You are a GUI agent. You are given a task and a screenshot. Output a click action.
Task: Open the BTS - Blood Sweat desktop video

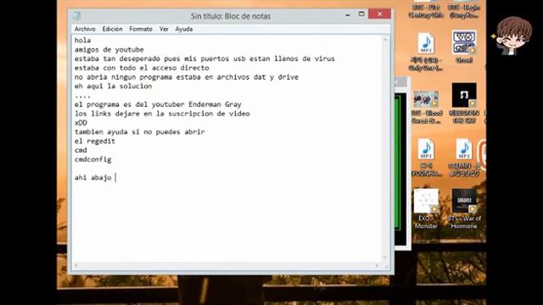(426, 108)
